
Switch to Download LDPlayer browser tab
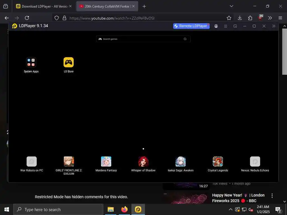(44, 6)
